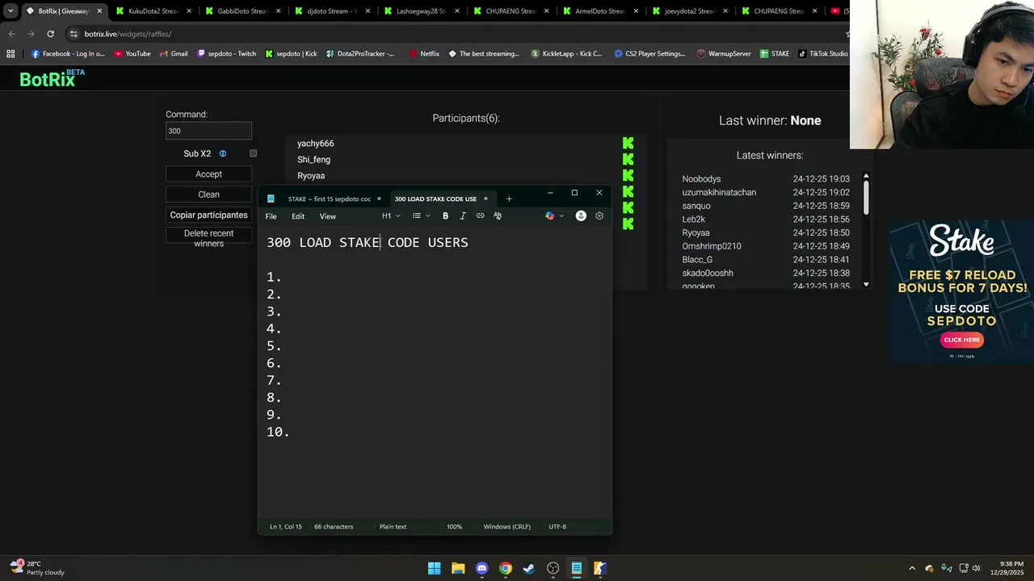
Task: Switch to the GabbiDoto Stream browser tab
Action: pyautogui.click(x=242, y=11)
